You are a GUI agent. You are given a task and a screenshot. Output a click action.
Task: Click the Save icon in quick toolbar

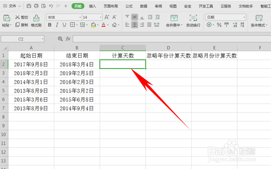[x=29, y=6]
